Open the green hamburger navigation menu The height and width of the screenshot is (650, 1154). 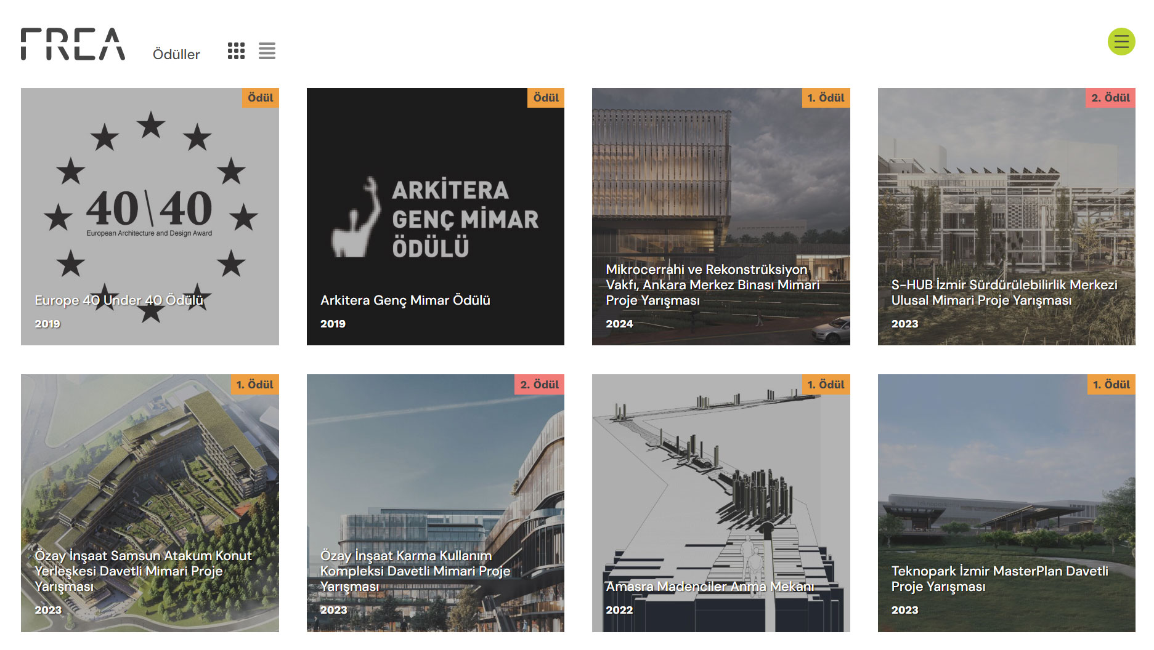click(x=1121, y=42)
